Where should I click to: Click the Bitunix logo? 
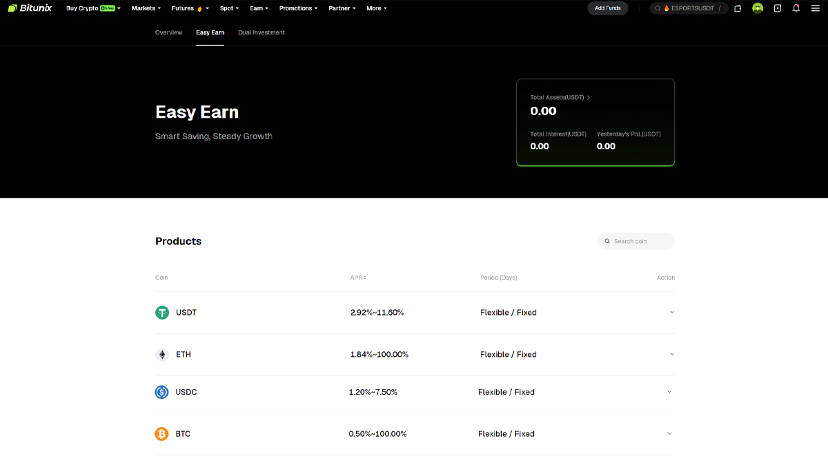point(30,8)
